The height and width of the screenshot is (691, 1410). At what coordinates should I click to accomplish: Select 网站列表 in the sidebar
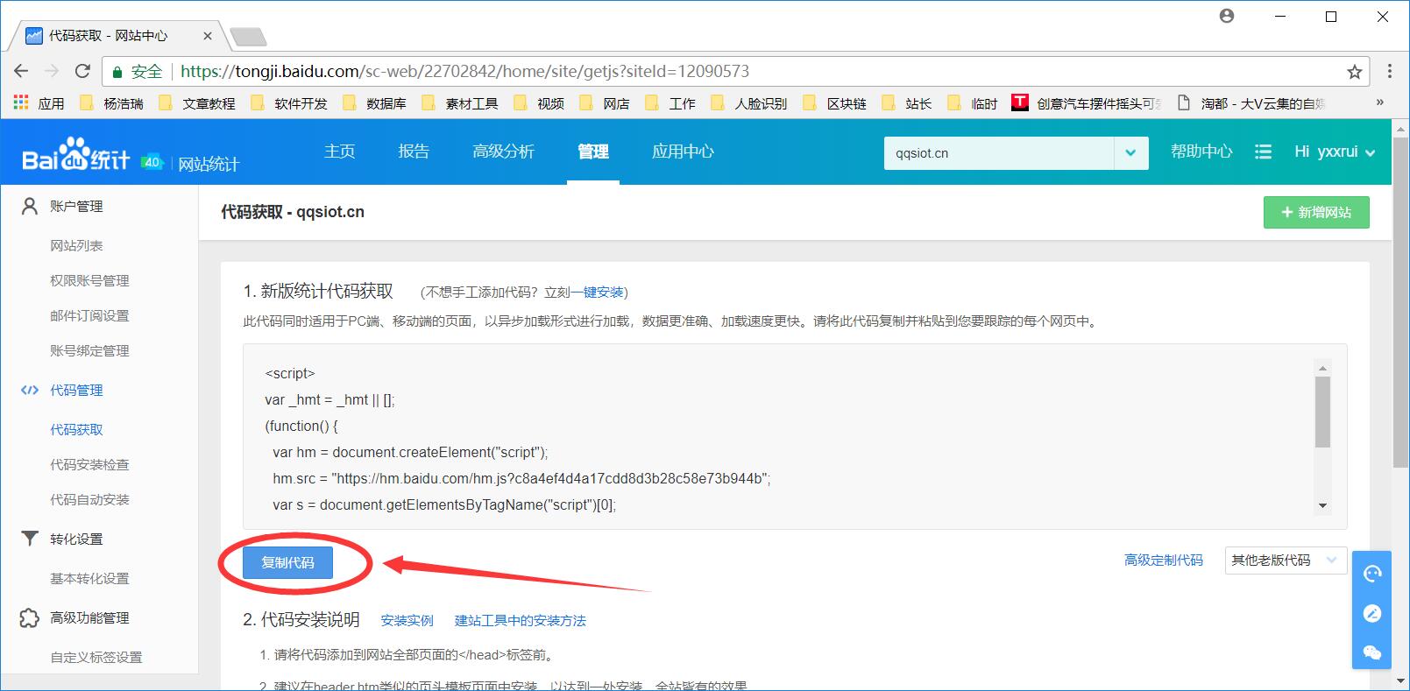point(76,246)
